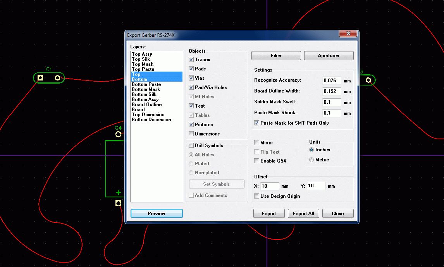Select Top Silk layer in list
Screen dimensions: 444x267
[141, 59]
